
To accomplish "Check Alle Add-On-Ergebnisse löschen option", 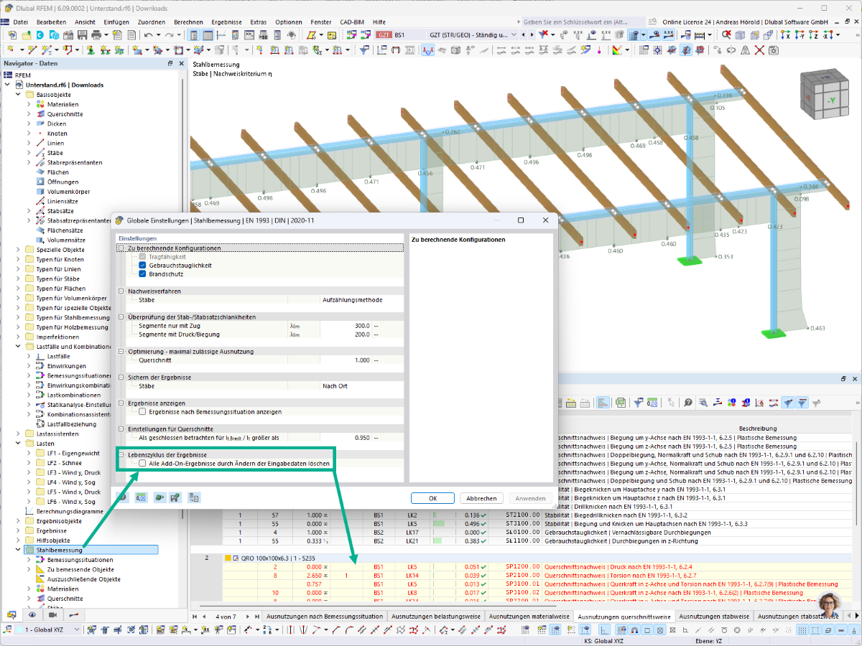I will point(143,464).
